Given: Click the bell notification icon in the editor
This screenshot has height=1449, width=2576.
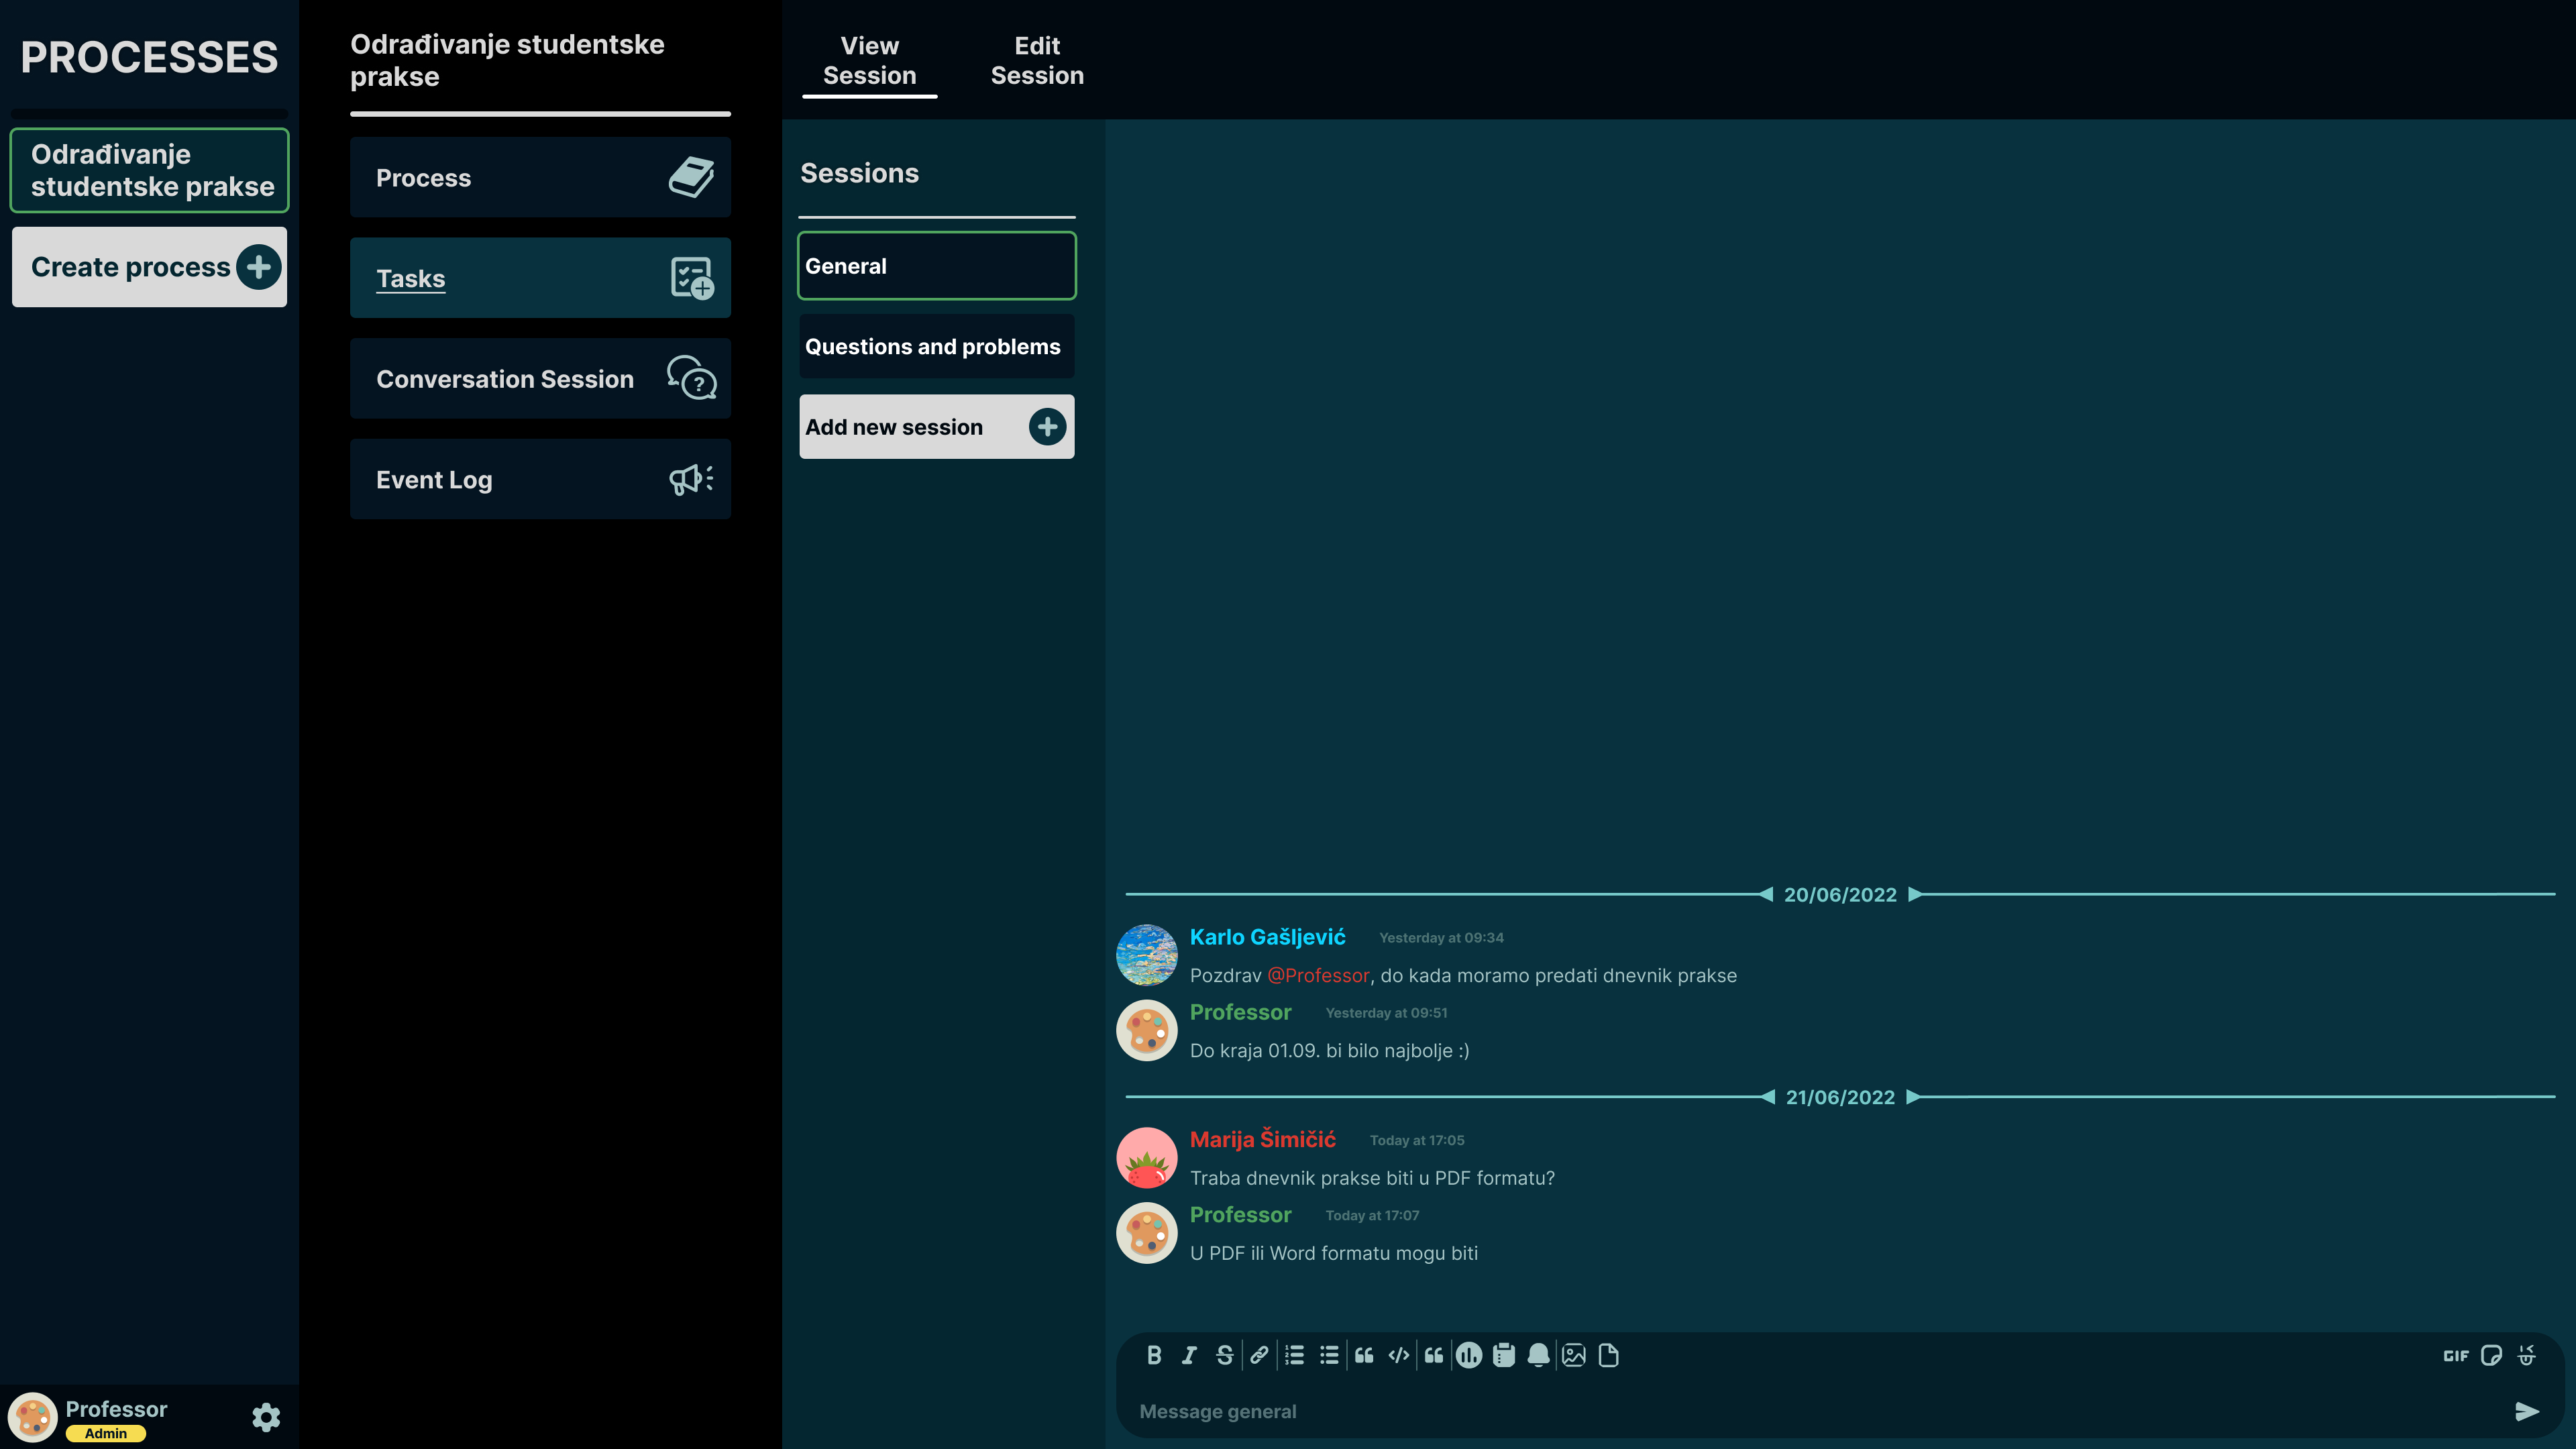Looking at the screenshot, I should [x=1538, y=1356].
